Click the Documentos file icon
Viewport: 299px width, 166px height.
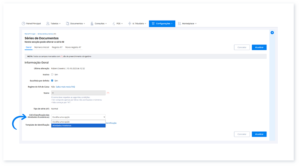[x=68, y=24]
